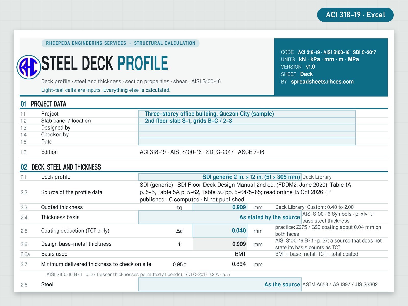
Task: Click the ACI 318-19 · Excel badge
Action: click(355, 15)
